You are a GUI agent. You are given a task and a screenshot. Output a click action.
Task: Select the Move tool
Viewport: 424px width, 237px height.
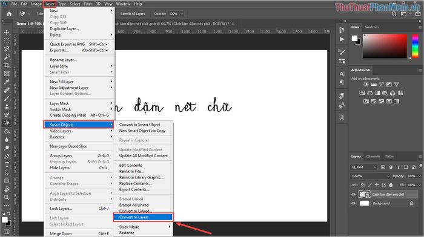pos(7,32)
